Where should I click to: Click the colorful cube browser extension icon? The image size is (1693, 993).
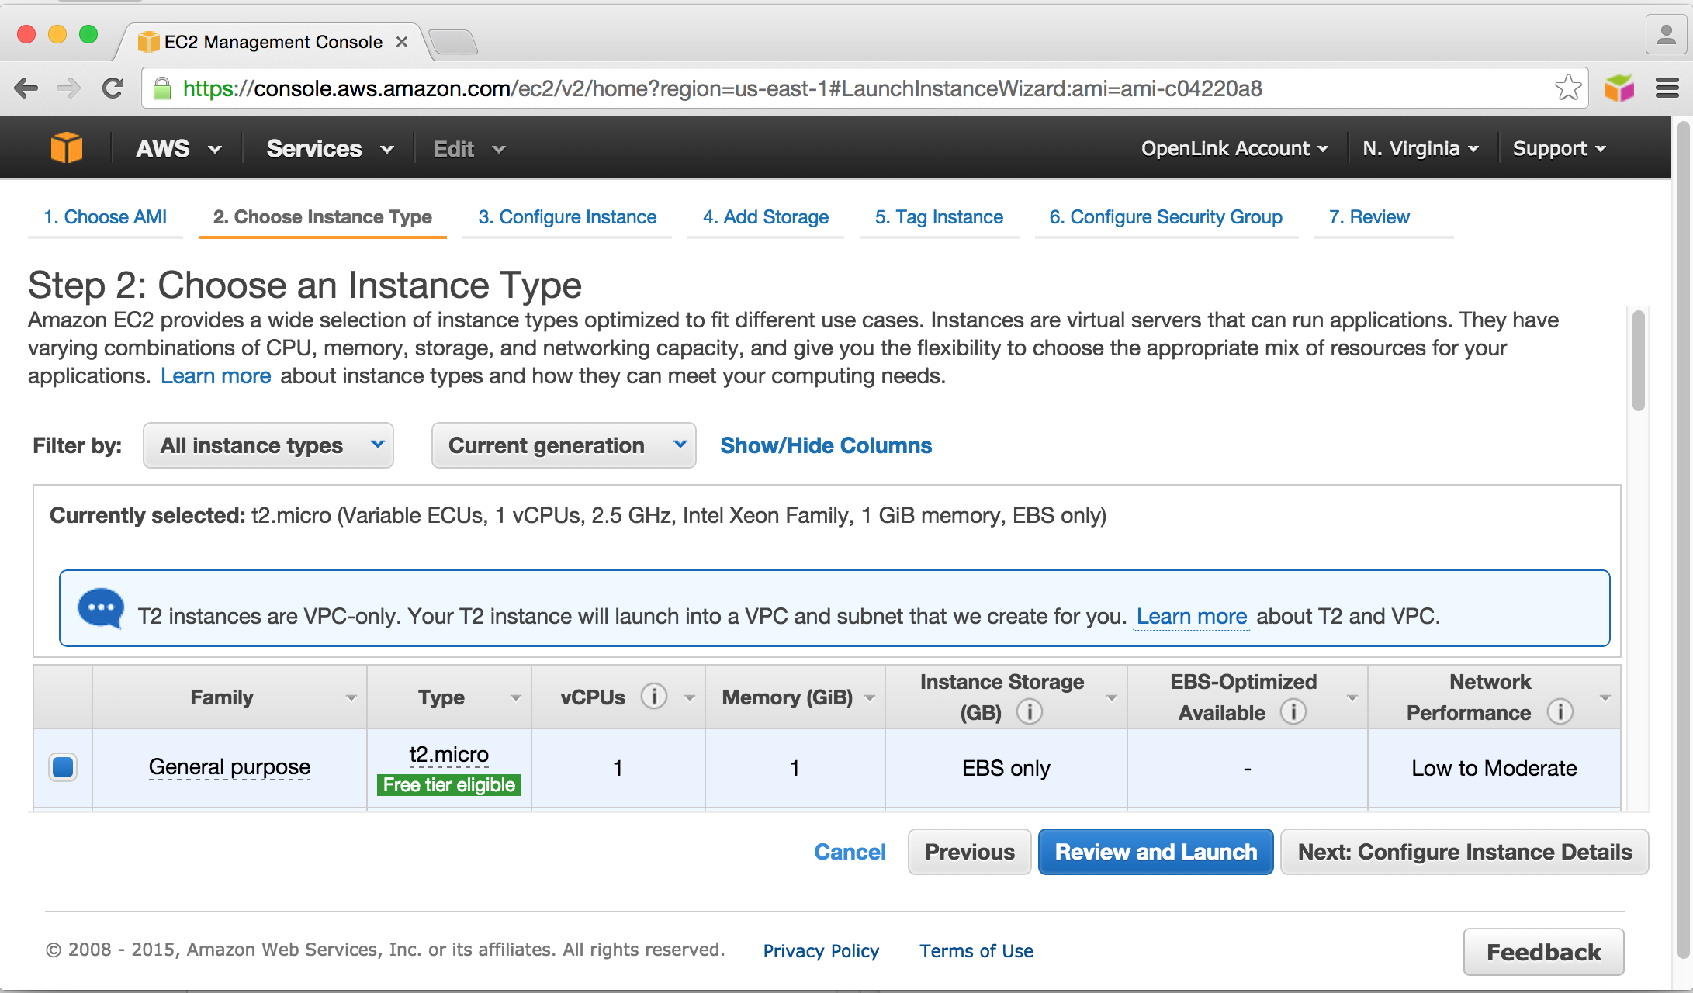(1619, 88)
